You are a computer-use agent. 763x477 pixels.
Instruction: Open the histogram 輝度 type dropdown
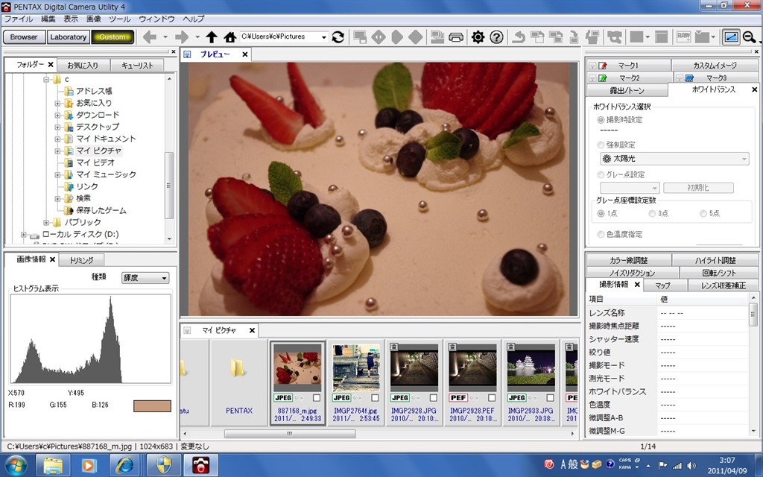pyautogui.click(x=145, y=278)
